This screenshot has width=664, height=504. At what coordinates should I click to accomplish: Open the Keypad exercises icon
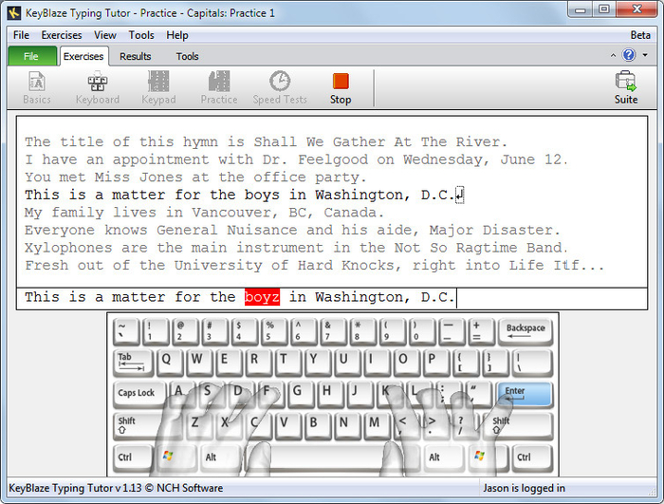coord(158,87)
